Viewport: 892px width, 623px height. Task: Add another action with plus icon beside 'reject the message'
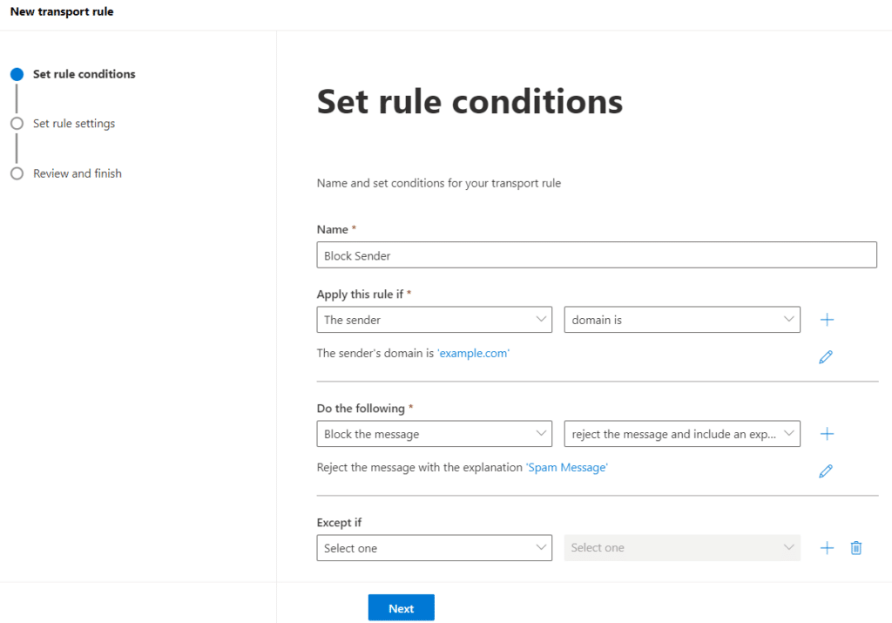(827, 434)
